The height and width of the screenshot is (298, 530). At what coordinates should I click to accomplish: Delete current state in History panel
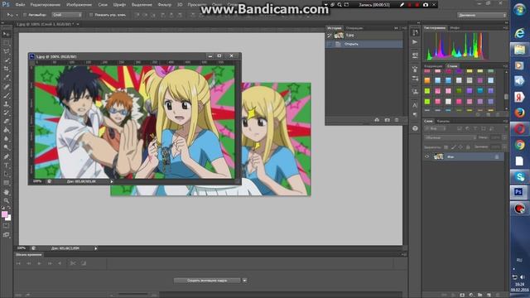(x=397, y=120)
